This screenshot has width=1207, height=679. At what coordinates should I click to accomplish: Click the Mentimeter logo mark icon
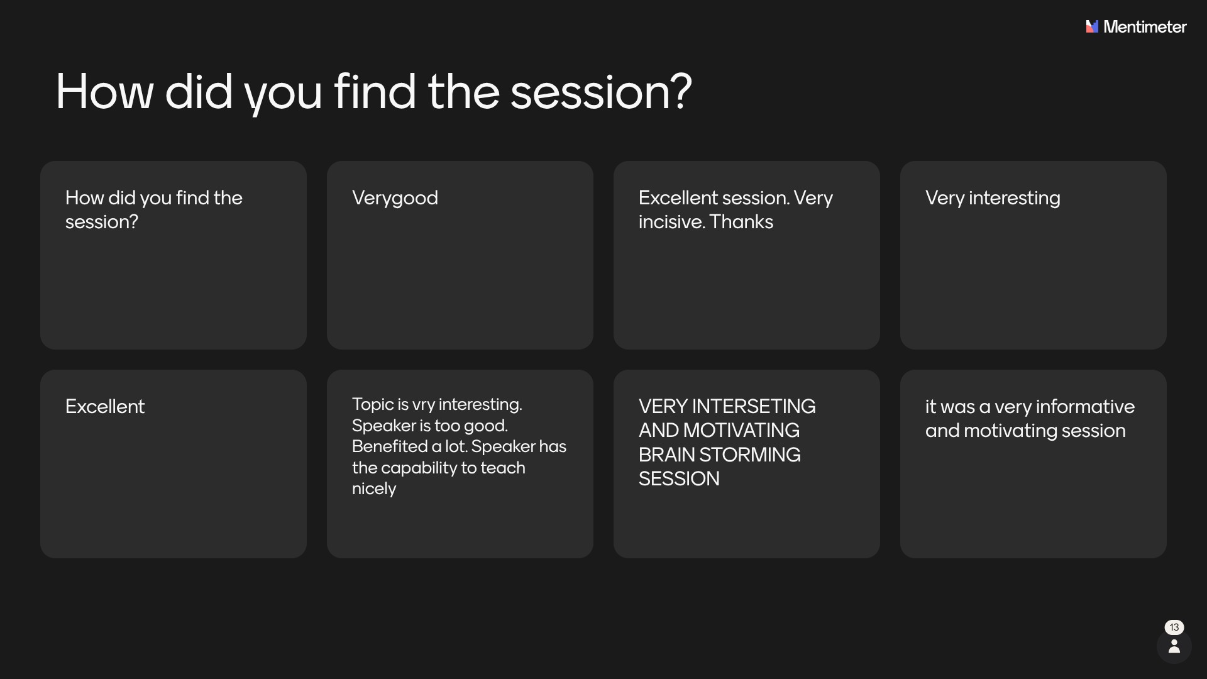point(1092,26)
